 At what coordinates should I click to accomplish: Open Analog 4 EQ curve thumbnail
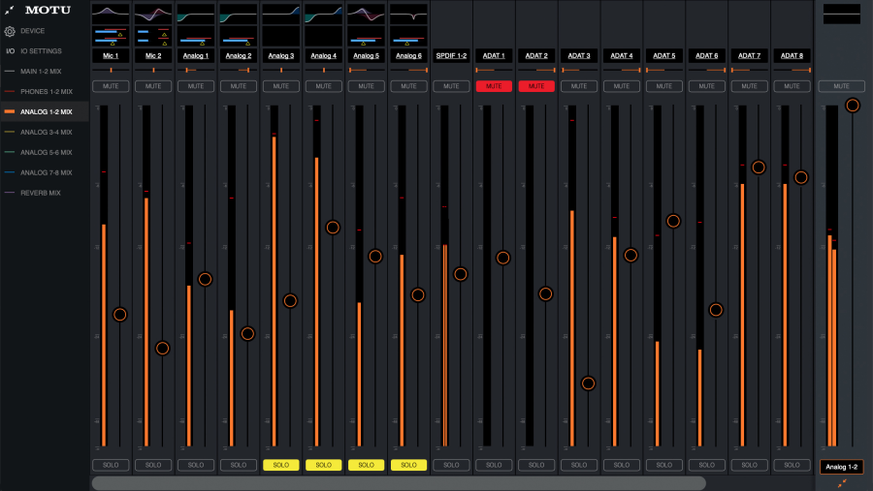coord(323,14)
